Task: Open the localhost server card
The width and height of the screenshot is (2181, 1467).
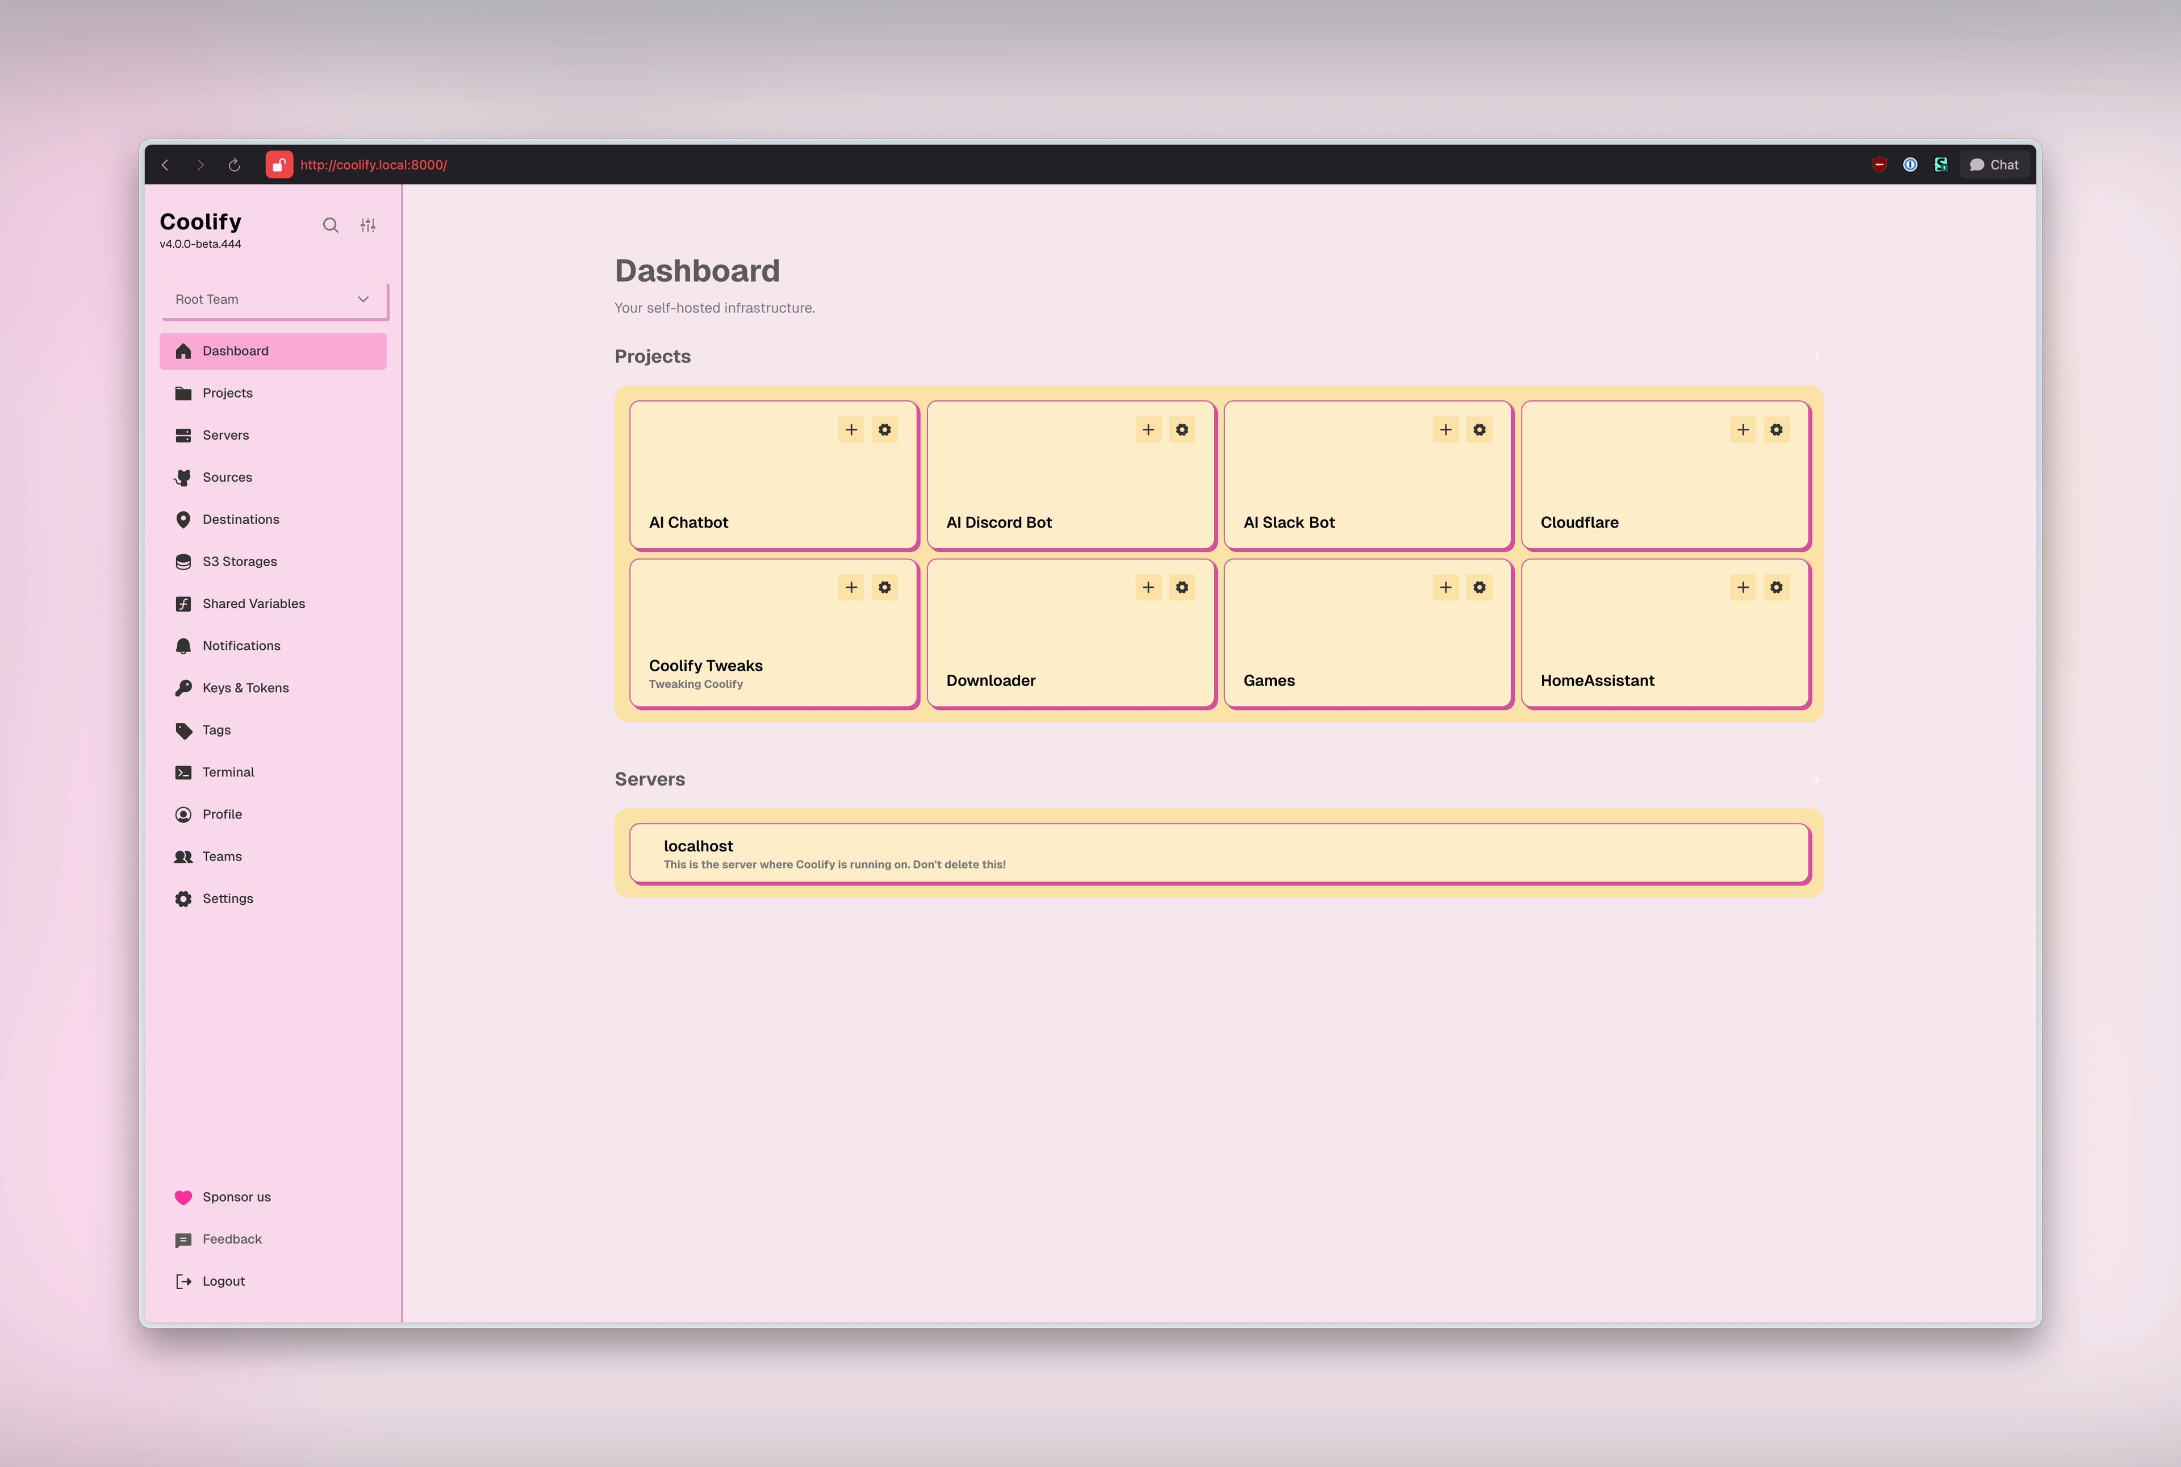Action: (x=1217, y=852)
